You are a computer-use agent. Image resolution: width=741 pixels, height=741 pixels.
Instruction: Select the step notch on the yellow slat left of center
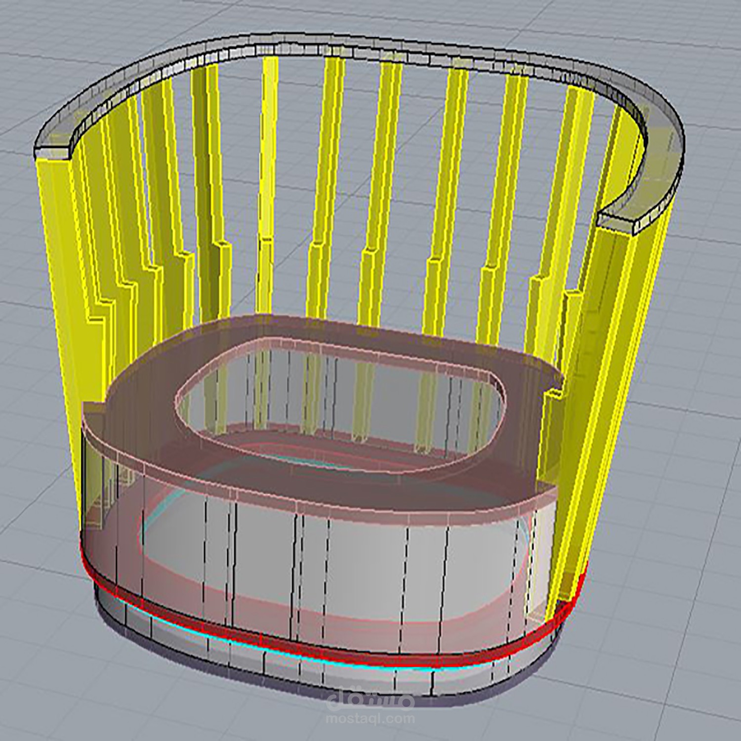pyautogui.click(x=267, y=242)
